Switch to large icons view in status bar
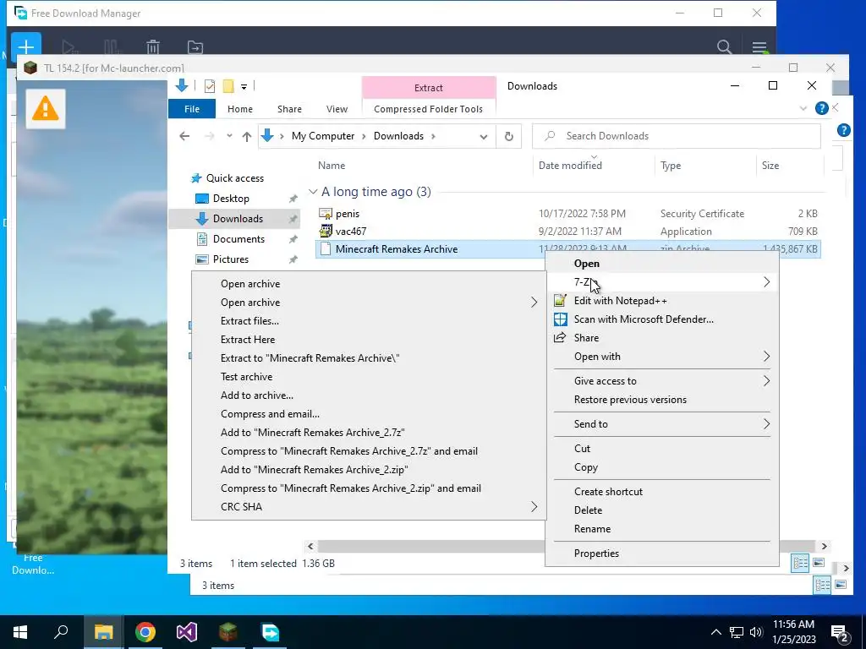 click(819, 563)
